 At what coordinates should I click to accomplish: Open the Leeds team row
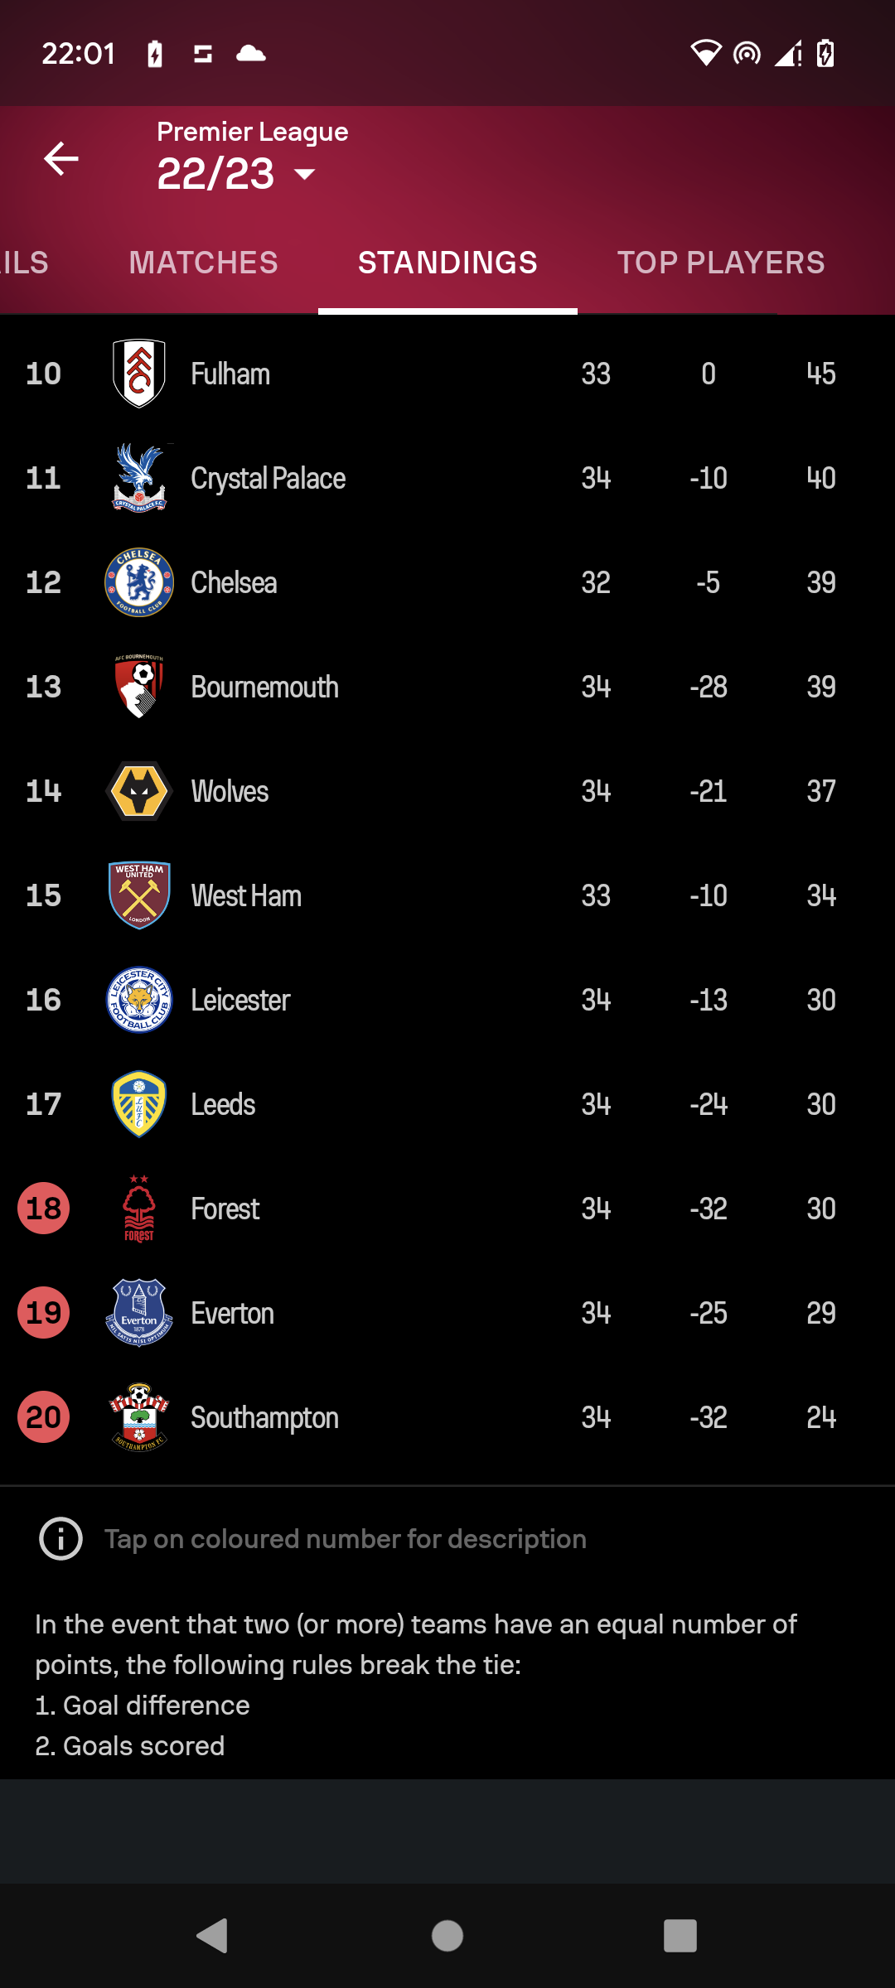tap(447, 1104)
